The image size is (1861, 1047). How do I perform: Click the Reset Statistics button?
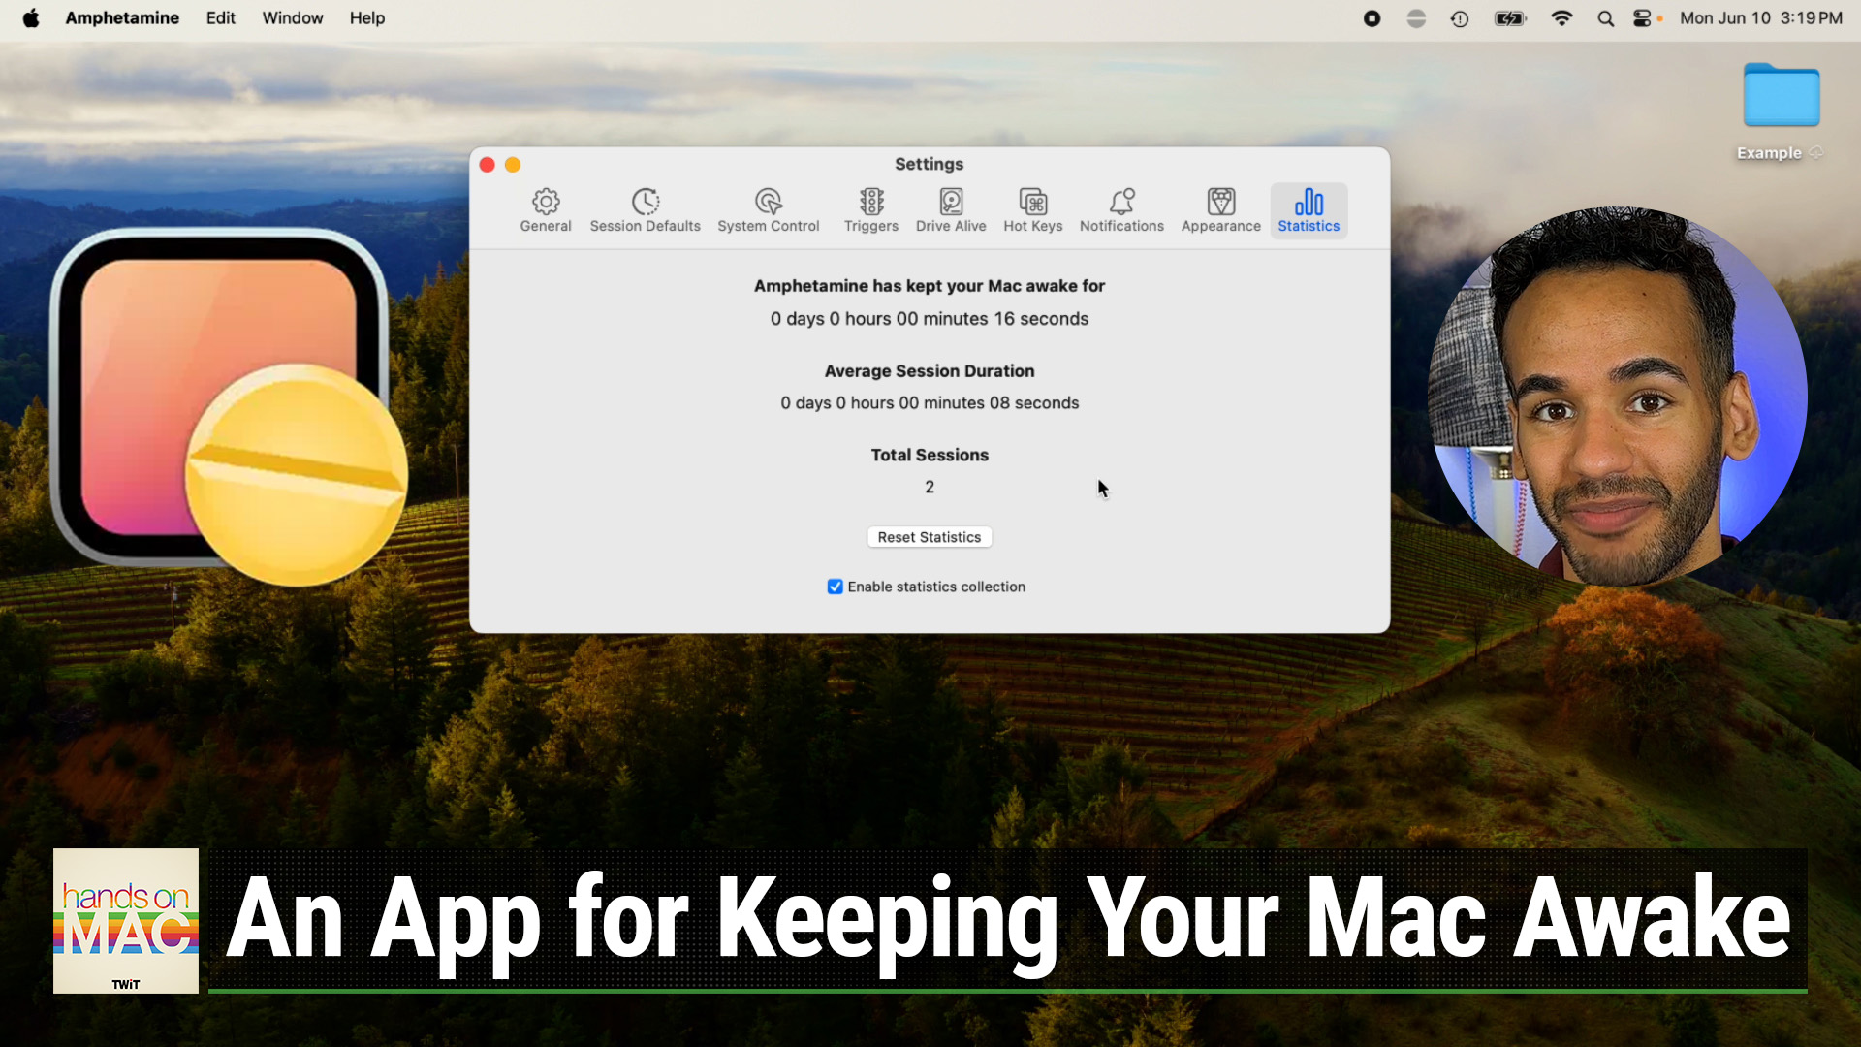pyautogui.click(x=929, y=536)
